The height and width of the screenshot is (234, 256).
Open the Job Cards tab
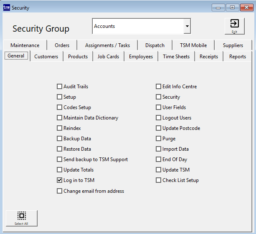pos(108,57)
